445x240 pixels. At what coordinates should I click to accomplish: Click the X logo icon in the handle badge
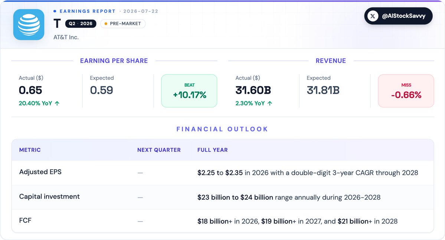click(x=373, y=16)
